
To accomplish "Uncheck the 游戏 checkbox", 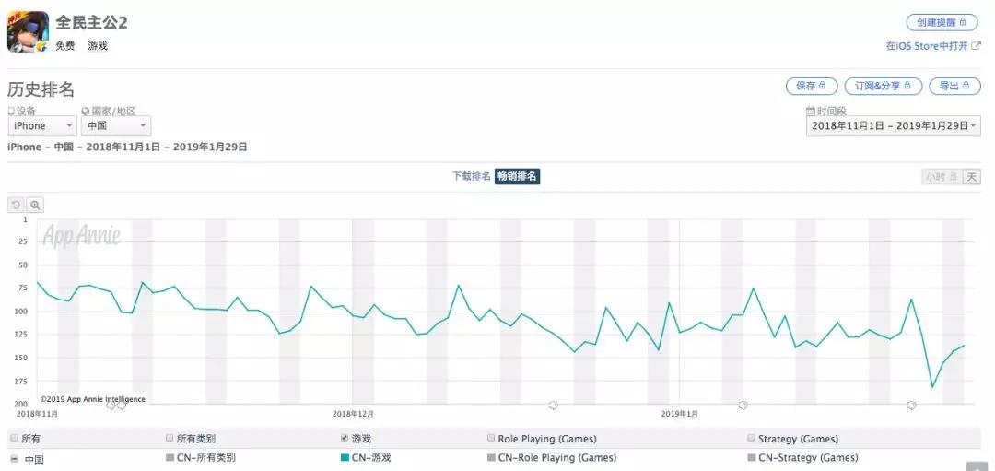I will pyautogui.click(x=345, y=438).
